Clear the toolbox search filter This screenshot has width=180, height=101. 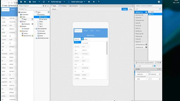(x=160, y=9)
